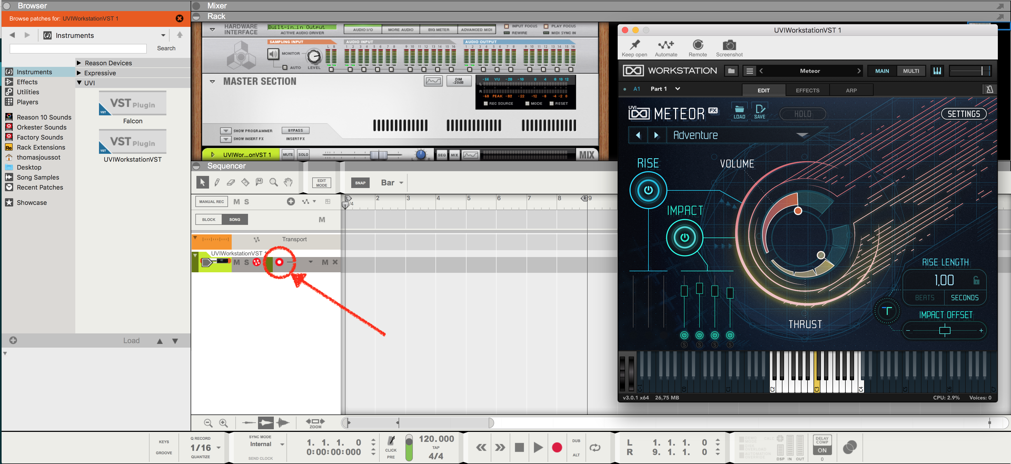Open the Adventure preset dropdown
Image resolution: width=1011 pixels, height=464 pixels.
coord(802,135)
